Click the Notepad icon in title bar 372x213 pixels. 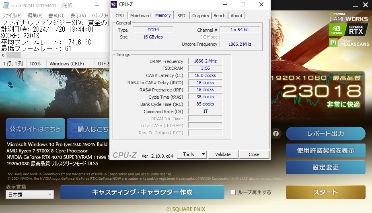pyautogui.click(x=6, y=5)
